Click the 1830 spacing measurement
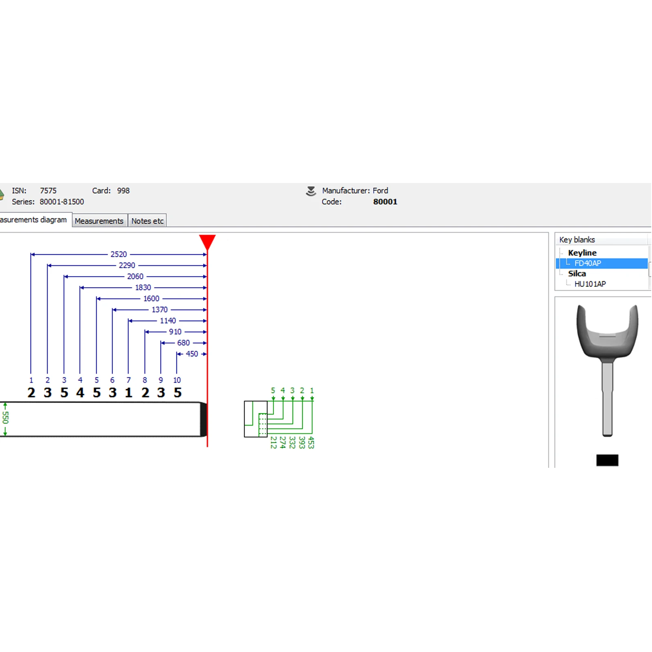The width and height of the screenshot is (652, 652). (x=143, y=288)
